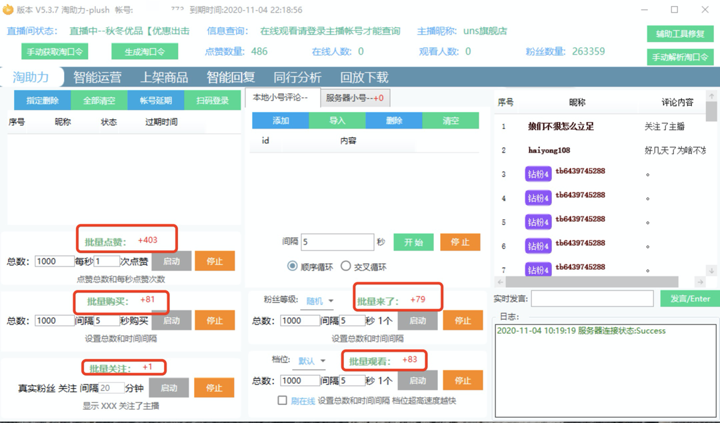This screenshot has width=720, height=423.
Task: Open the 服务器小号 tab
Action: pyautogui.click(x=355, y=98)
